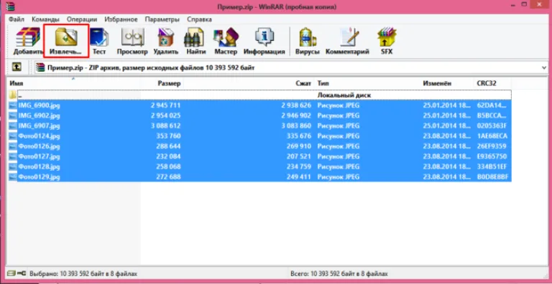
Task: Open the Операции menu
Action: pyautogui.click(x=82, y=19)
